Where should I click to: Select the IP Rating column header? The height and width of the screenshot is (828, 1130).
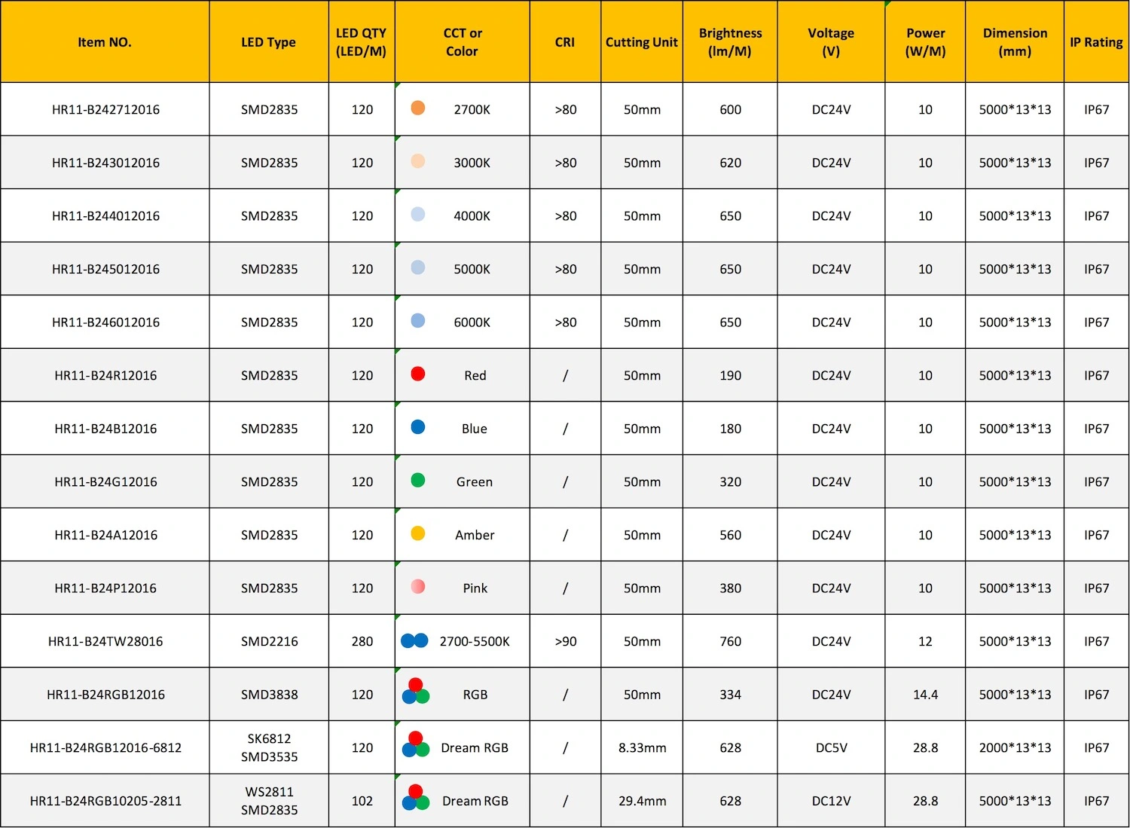coord(1097,41)
